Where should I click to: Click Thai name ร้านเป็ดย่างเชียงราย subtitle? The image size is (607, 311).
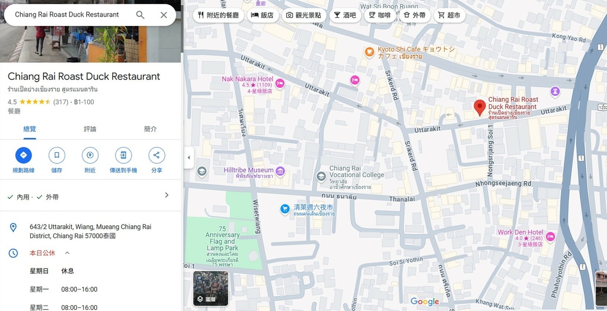point(53,89)
